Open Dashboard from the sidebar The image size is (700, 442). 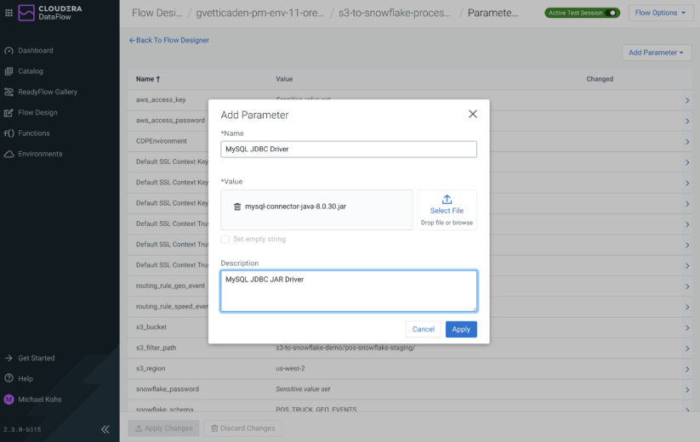pos(35,50)
